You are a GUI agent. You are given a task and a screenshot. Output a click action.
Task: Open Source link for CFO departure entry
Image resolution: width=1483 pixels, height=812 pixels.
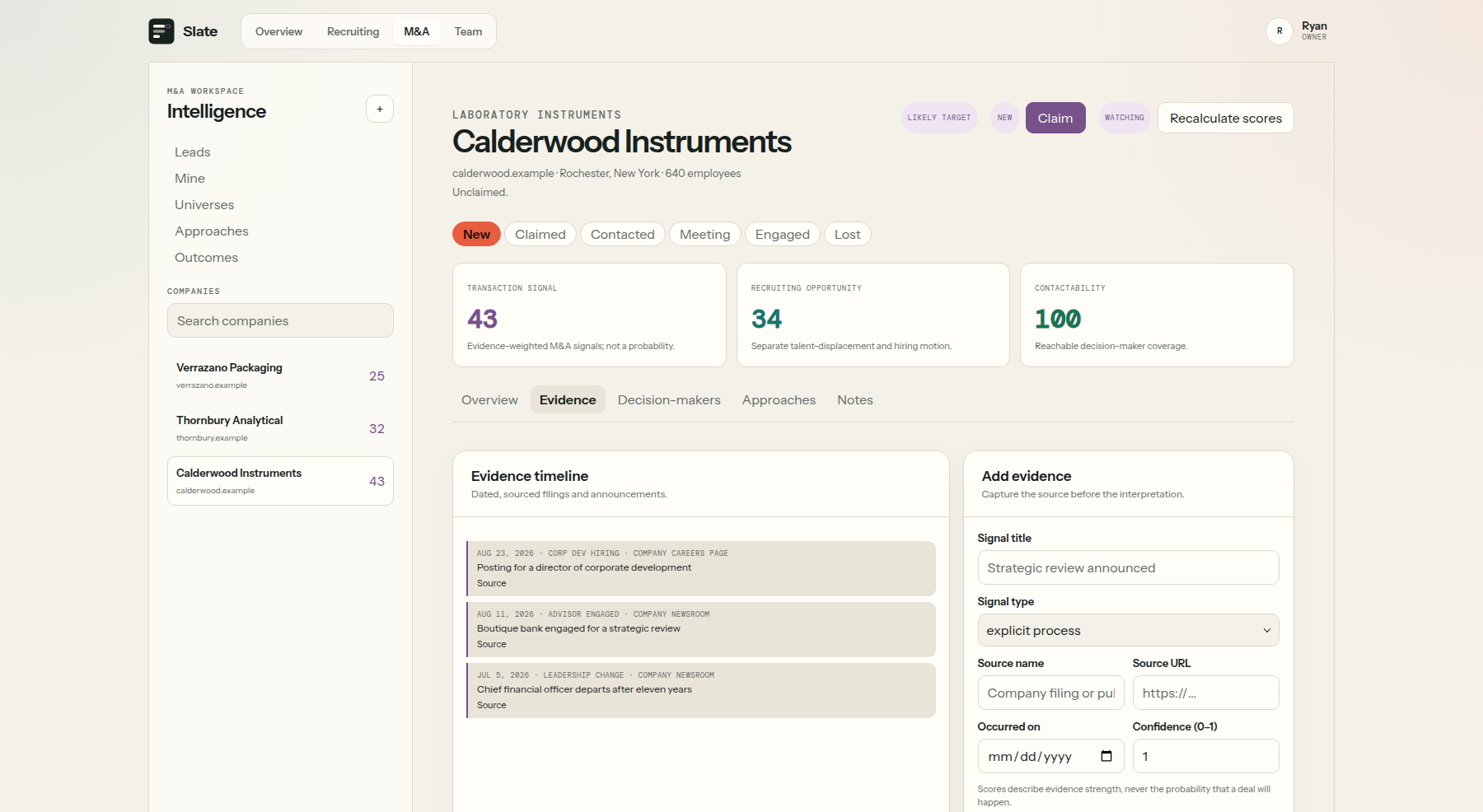(x=492, y=705)
